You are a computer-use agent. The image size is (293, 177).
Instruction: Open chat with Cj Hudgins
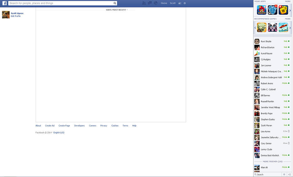272,59
